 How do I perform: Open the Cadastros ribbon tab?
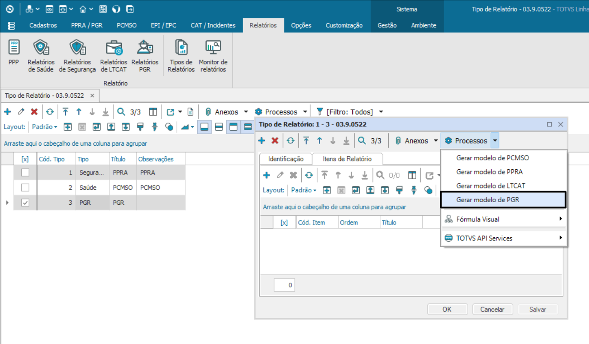tap(43, 25)
